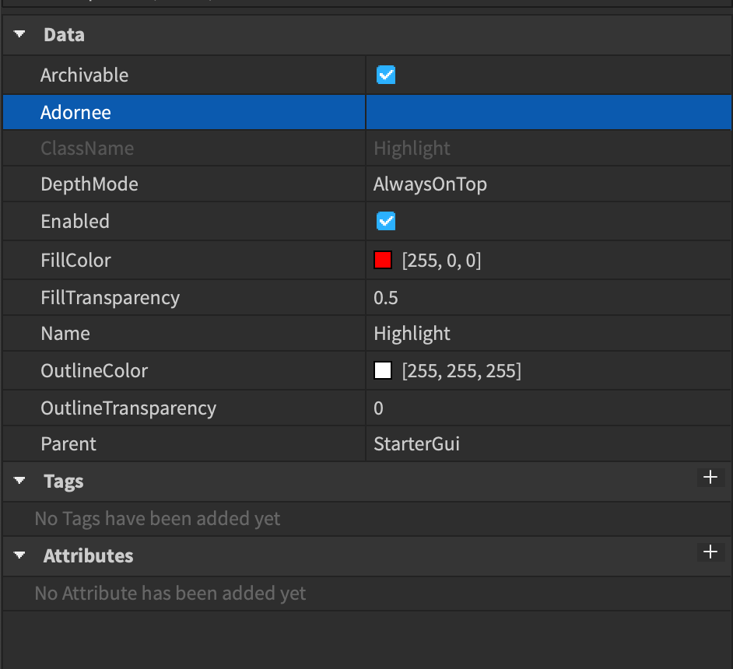Select the DepthMode property label

pyautogui.click(x=89, y=184)
